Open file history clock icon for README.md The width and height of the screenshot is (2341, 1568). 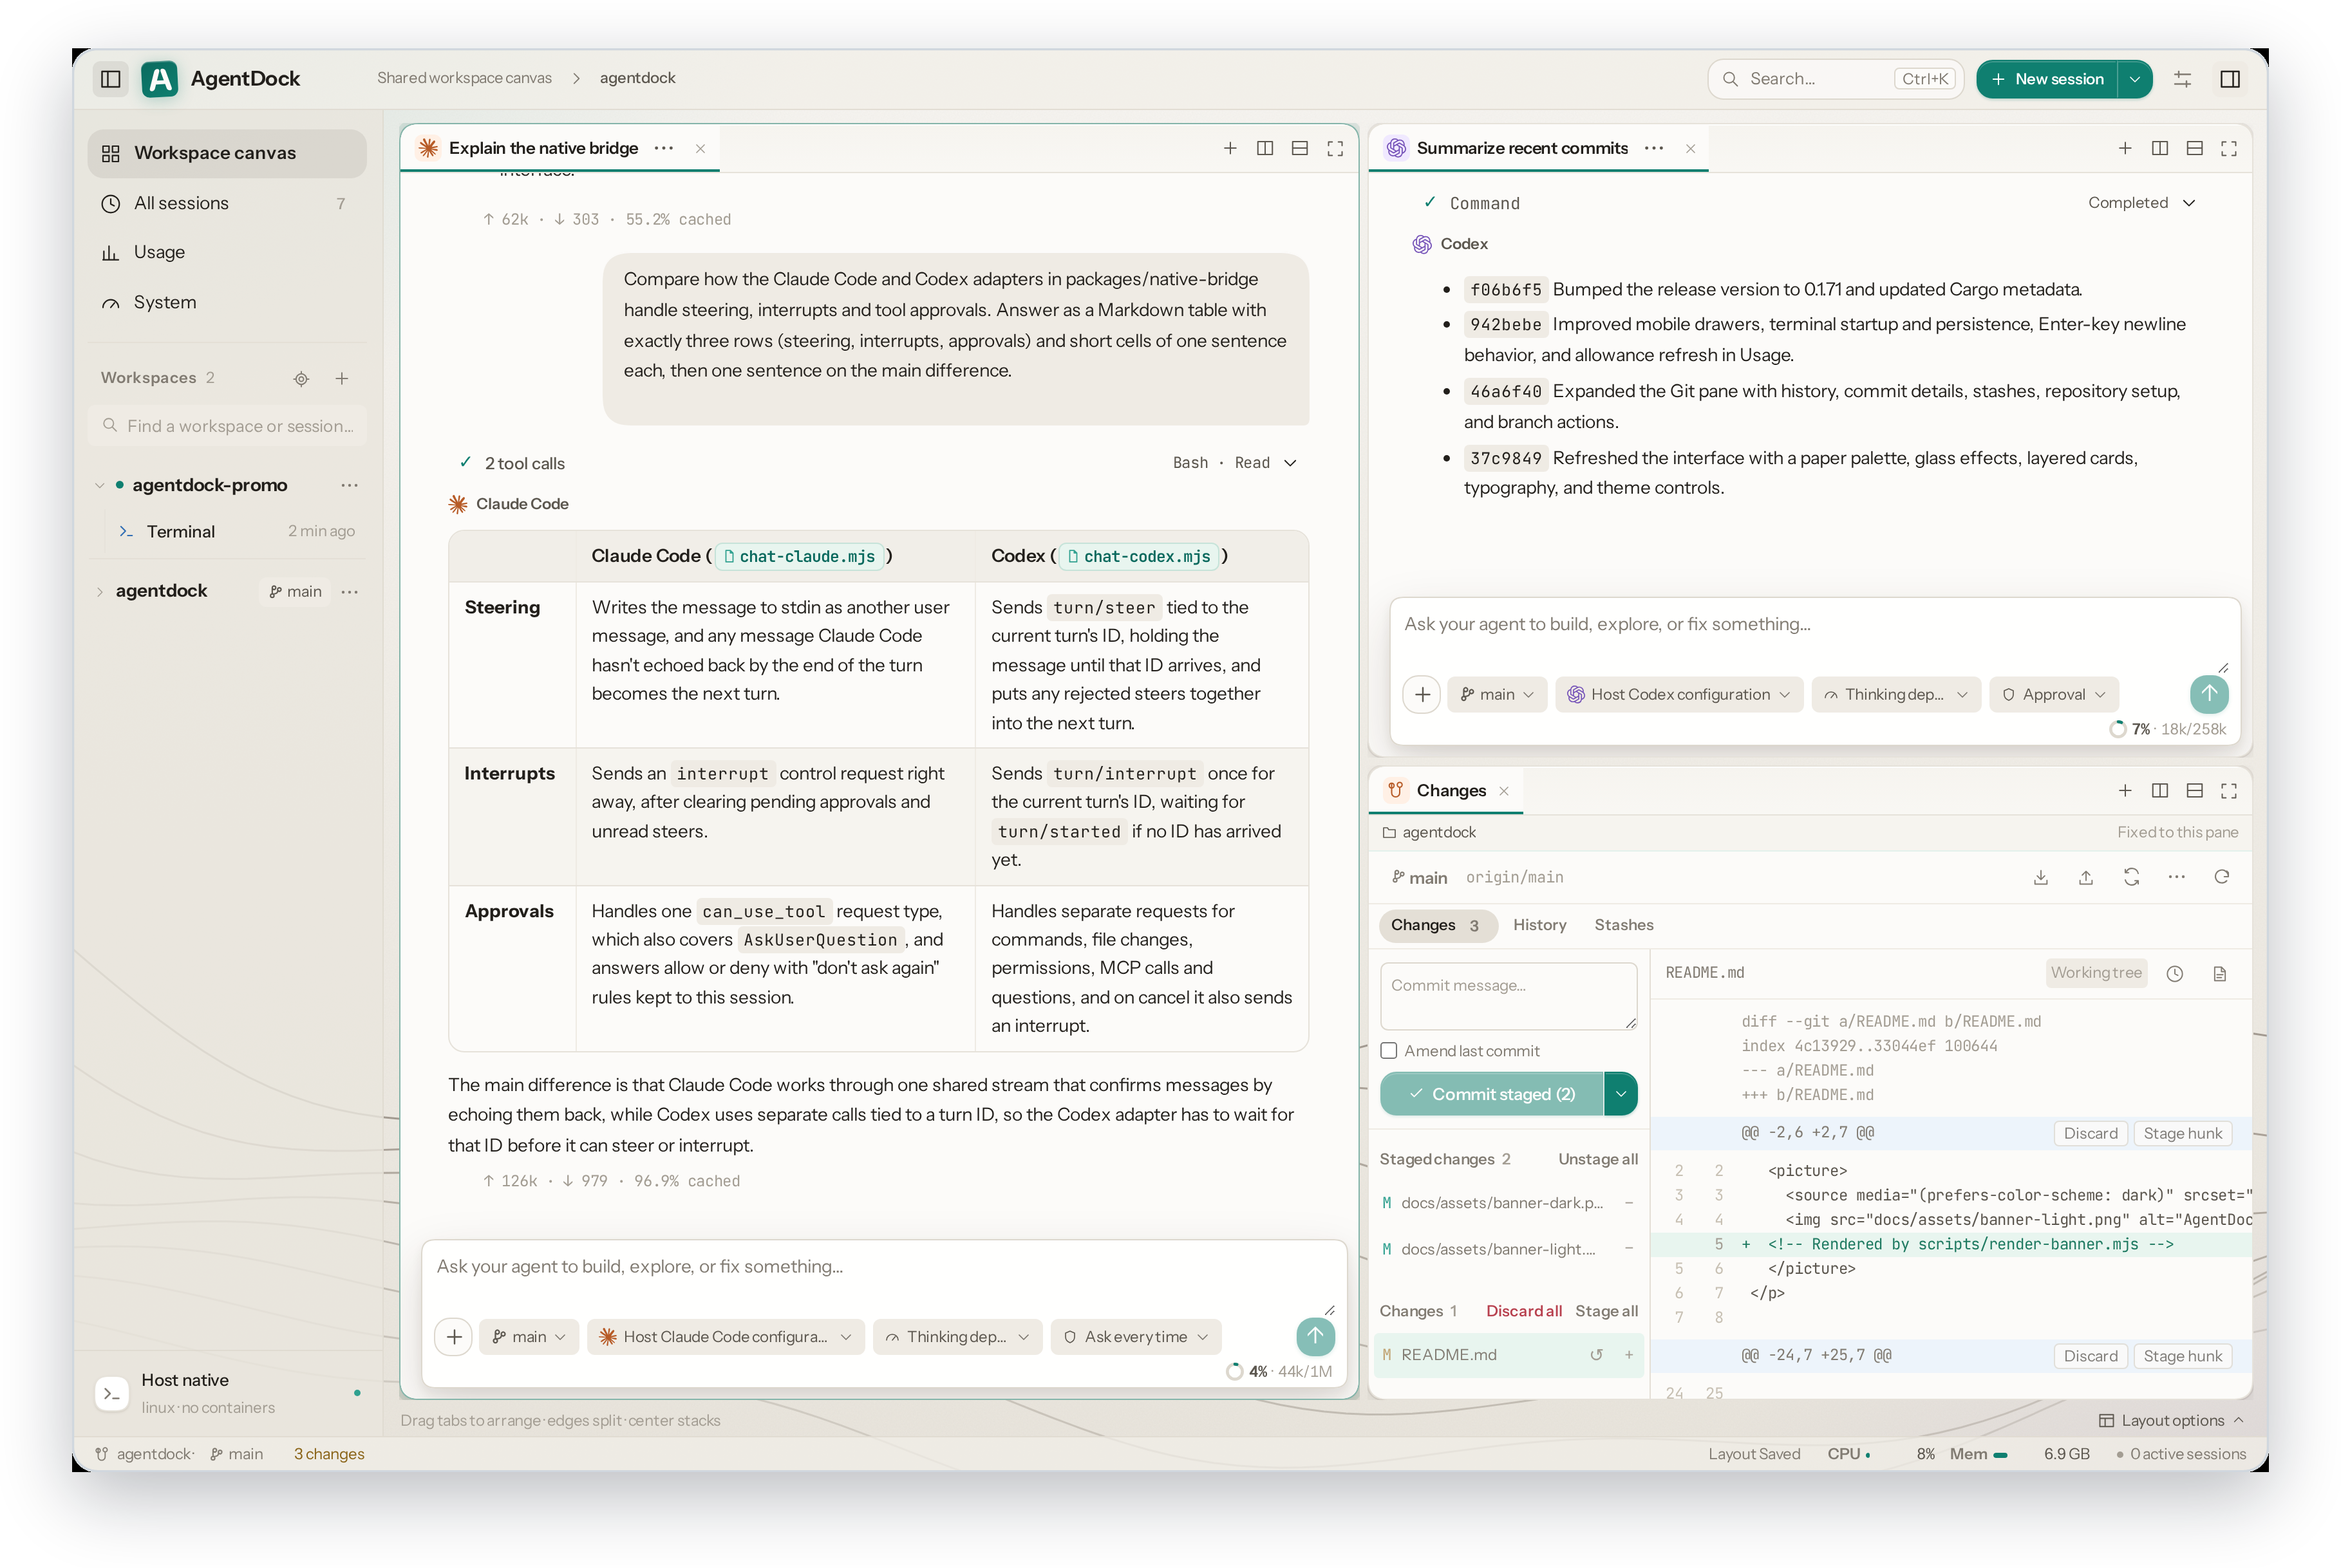(2174, 973)
